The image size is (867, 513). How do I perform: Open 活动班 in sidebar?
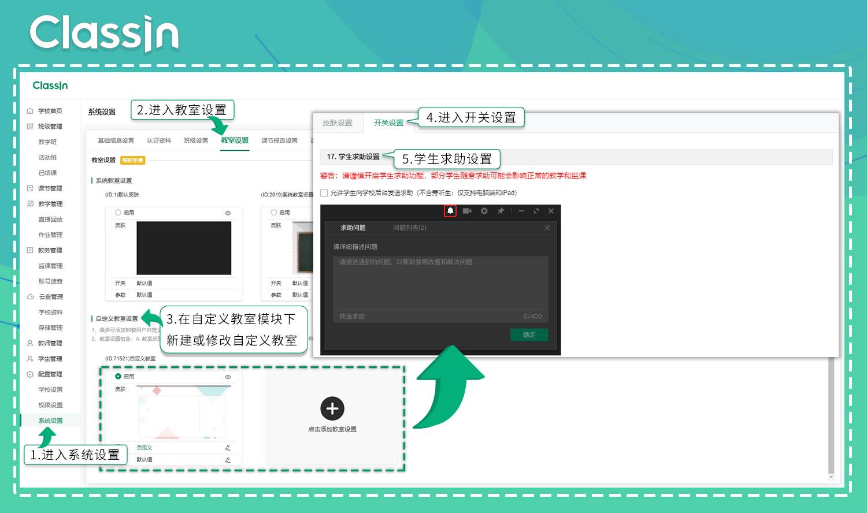(x=47, y=157)
